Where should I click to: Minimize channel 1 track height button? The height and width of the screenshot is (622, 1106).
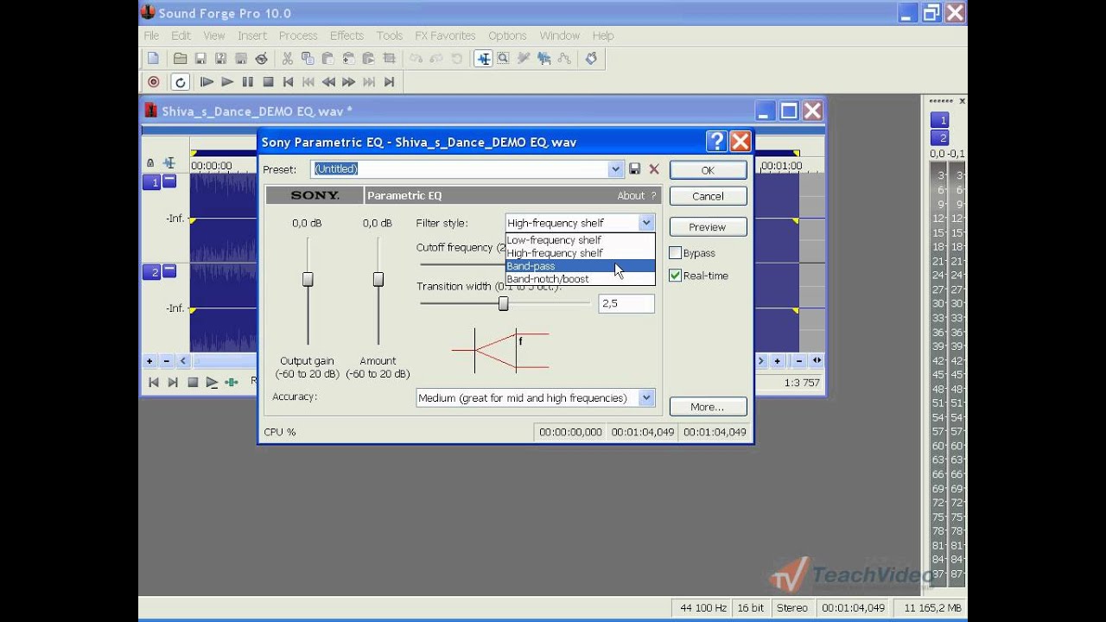169,181
